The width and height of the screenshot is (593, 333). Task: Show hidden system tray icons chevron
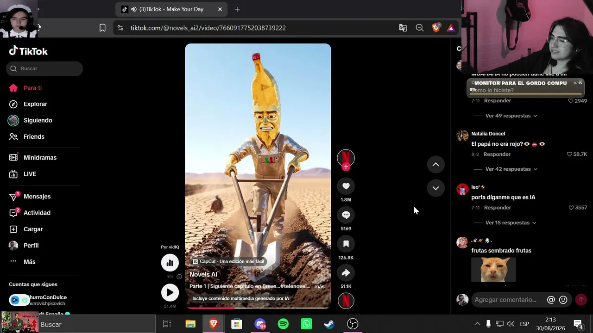477,324
